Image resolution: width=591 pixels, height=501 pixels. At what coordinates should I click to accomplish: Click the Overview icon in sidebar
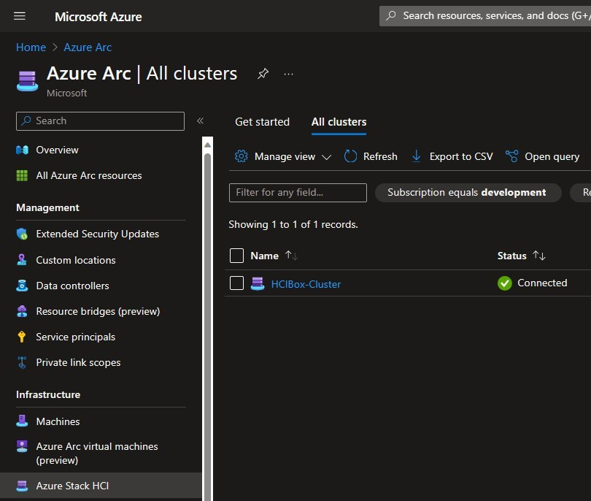pos(22,150)
